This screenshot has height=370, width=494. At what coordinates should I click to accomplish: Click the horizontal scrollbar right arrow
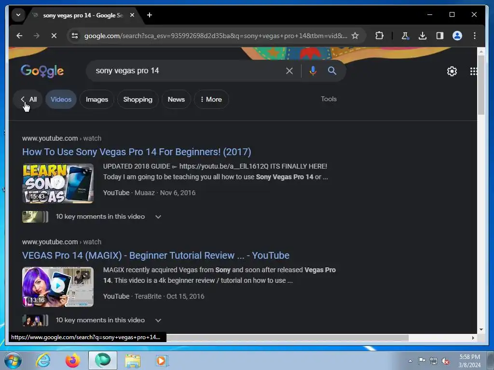tap(473, 338)
